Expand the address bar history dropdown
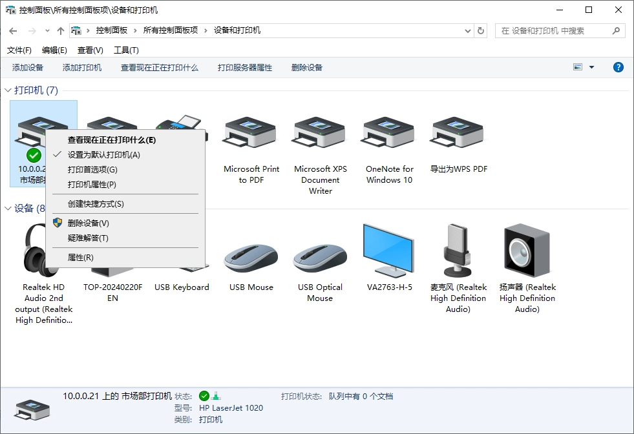Screen dimensions: 634x434 click(468, 31)
